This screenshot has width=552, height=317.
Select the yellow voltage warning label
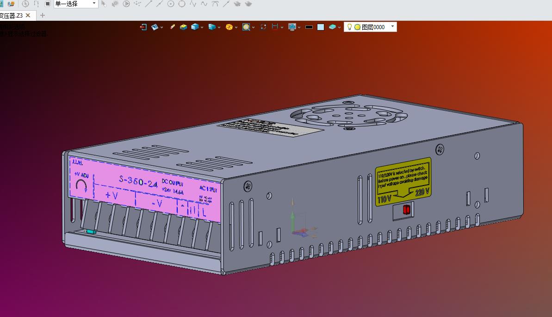[403, 181]
